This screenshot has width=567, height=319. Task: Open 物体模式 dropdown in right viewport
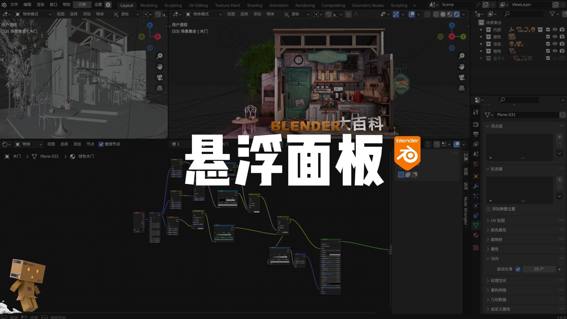click(203, 14)
